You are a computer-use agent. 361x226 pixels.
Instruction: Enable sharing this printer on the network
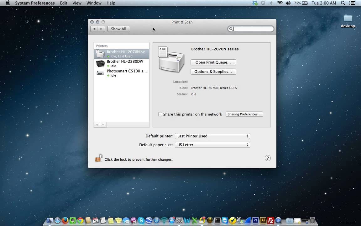pyautogui.click(x=160, y=114)
